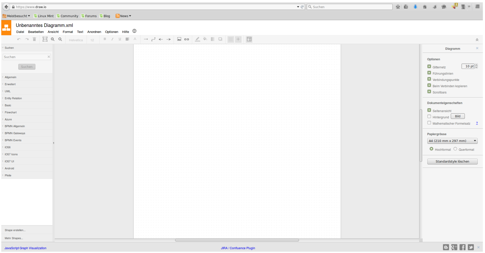Share via the Twitter icon
485x253 pixels.
[471, 247]
